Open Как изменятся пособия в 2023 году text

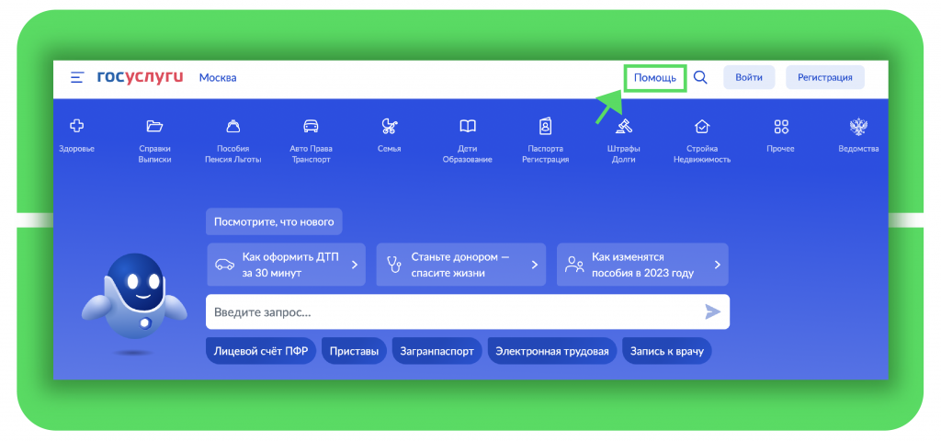click(642, 265)
